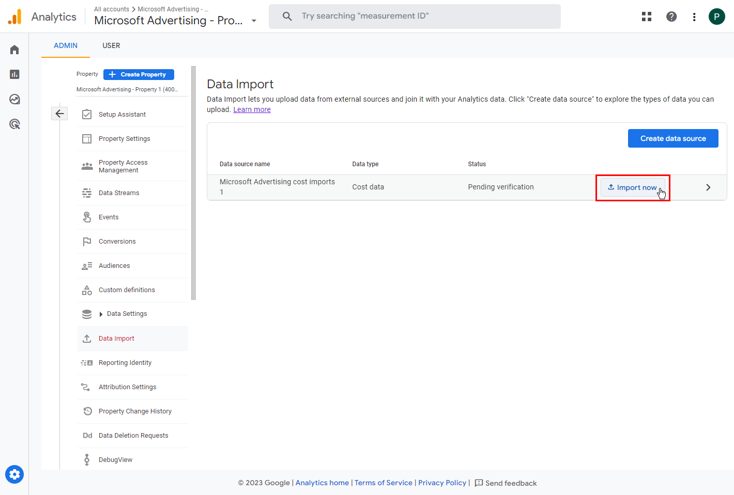Open the three-dot more options menu
Screen dimensions: 734x495
click(694, 17)
